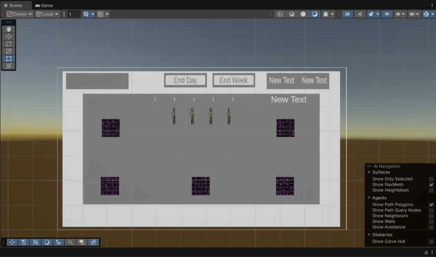The height and width of the screenshot is (257, 436).
Task: Toggle Cameras overlay icon
Action: [x=82, y=242]
